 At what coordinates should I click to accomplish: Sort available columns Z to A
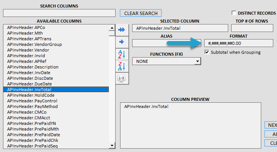(122, 66)
